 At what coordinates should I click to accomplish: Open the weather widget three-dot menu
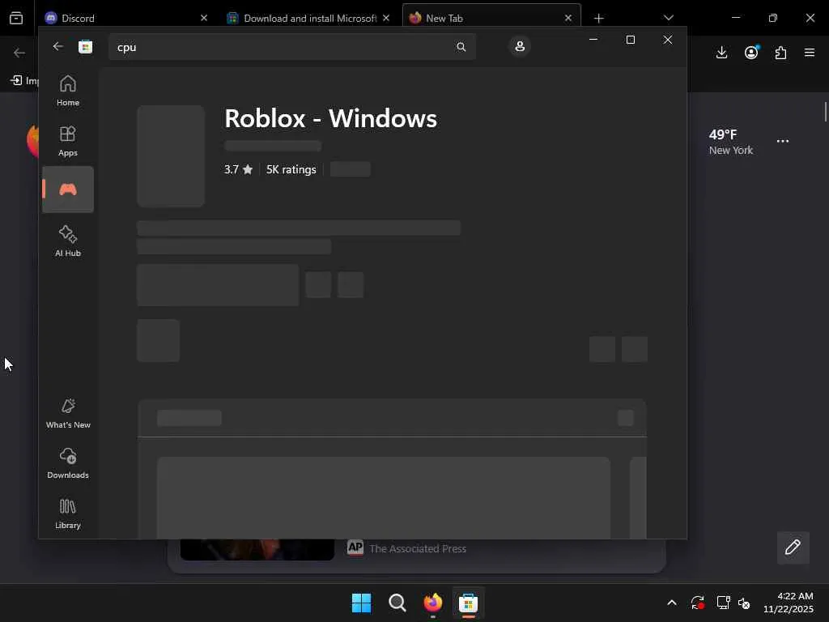pyautogui.click(x=783, y=141)
